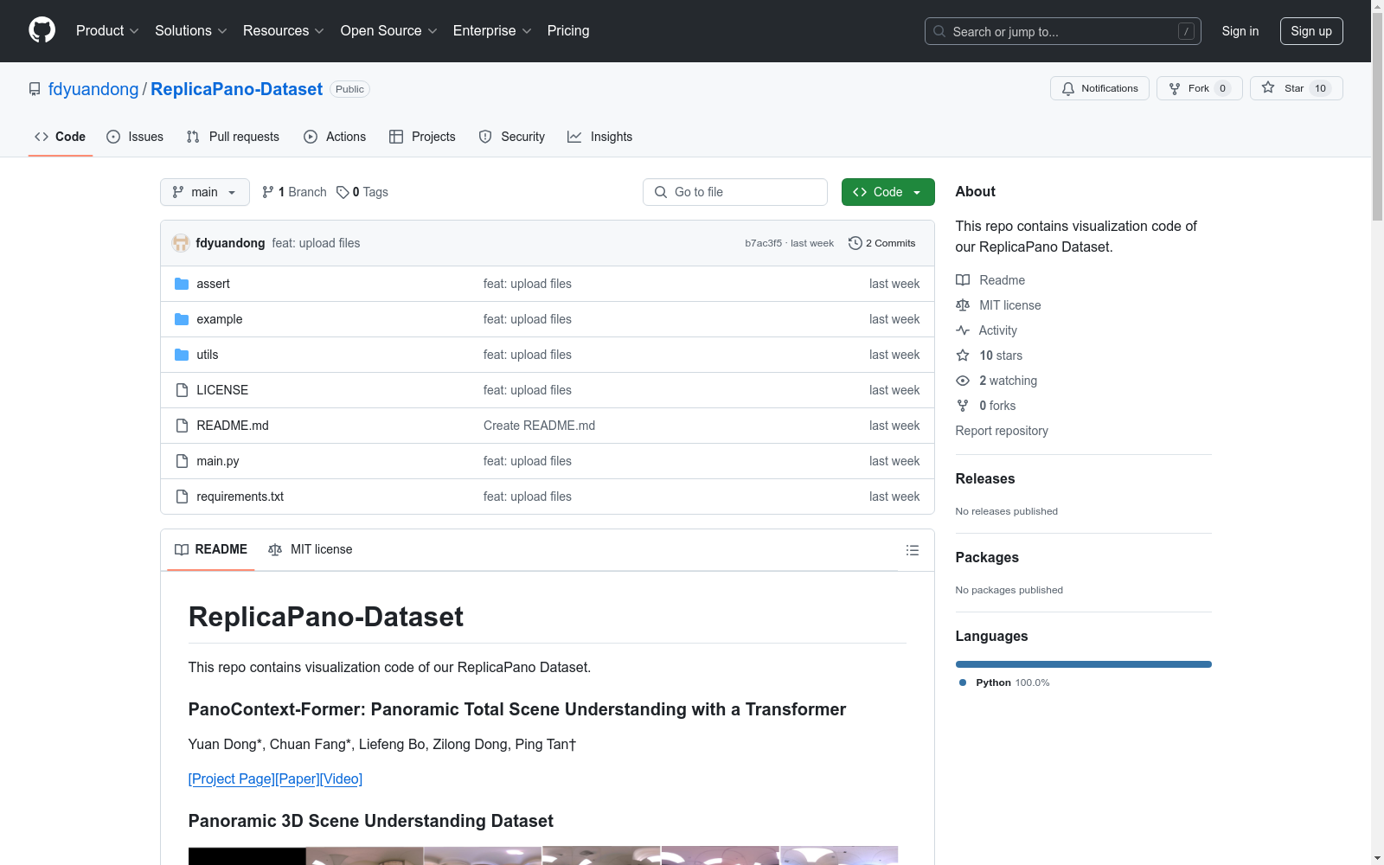Open the Project Page link in README

click(x=232, y=778)
